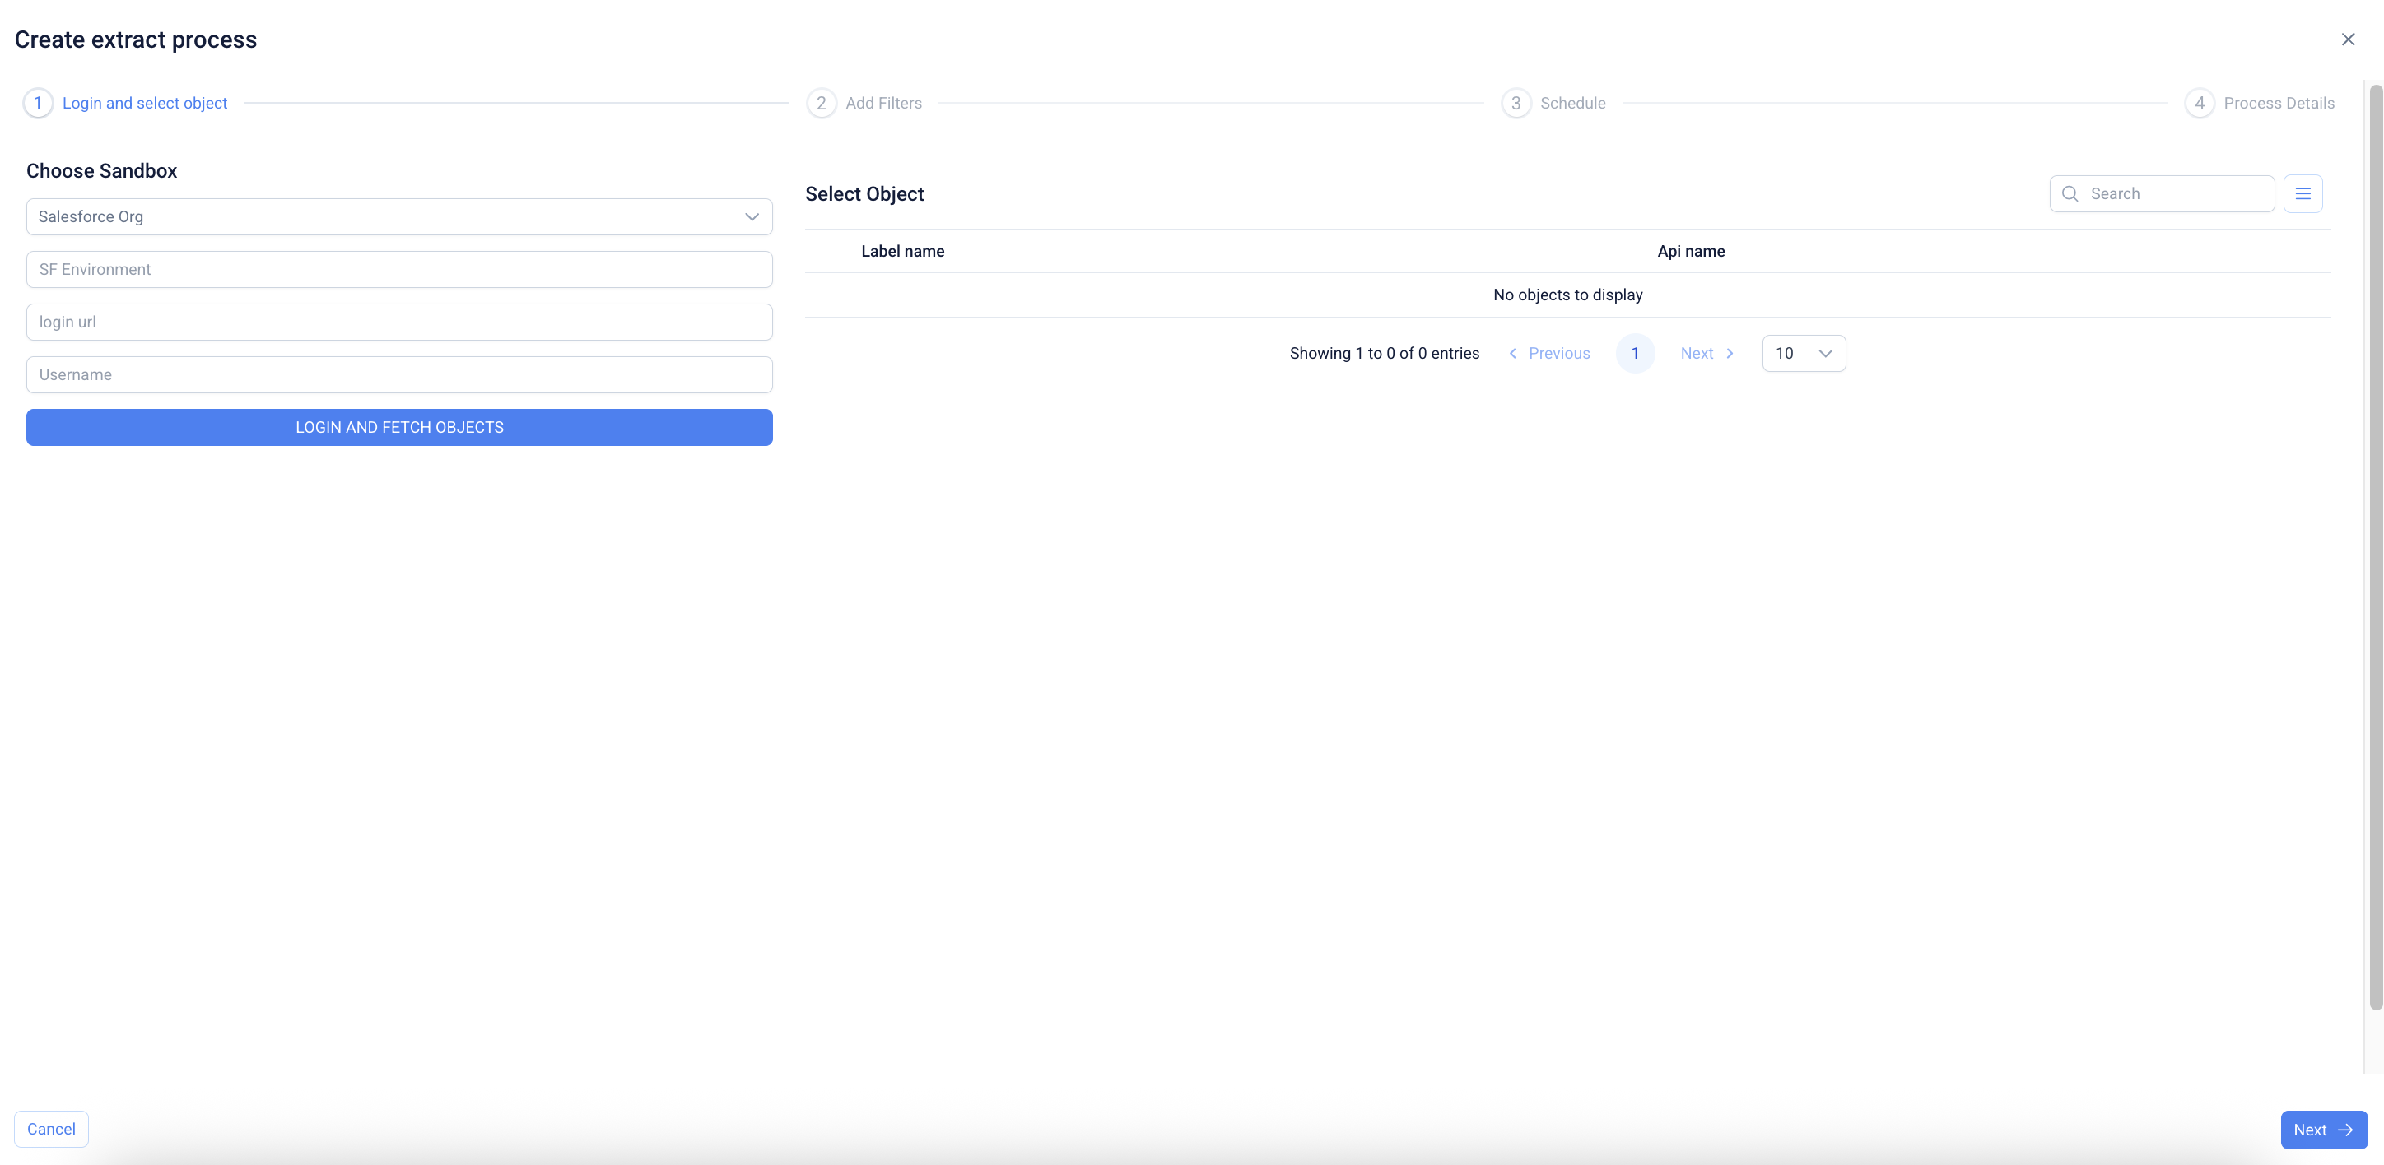Close the Create extract process dialog
The width and height of the screenshot is (2384, 1165).
pyautogui.click(x=2347, y=39)
